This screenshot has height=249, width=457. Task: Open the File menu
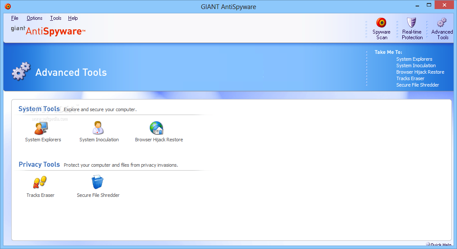point(15,18)
